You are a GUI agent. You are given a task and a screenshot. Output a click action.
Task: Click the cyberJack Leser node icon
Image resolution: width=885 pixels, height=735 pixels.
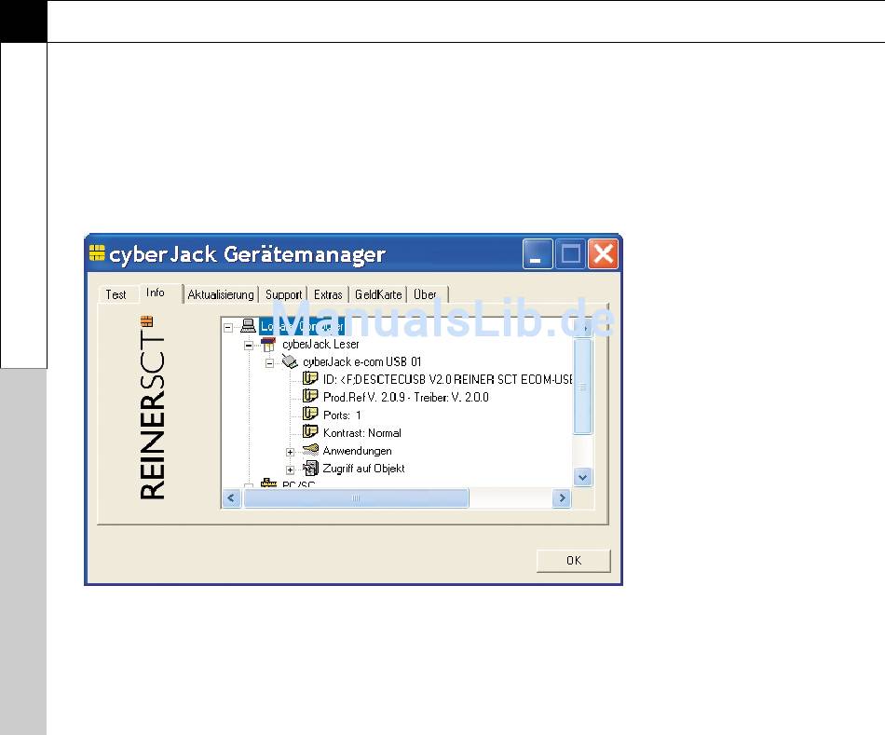(268, 344)
